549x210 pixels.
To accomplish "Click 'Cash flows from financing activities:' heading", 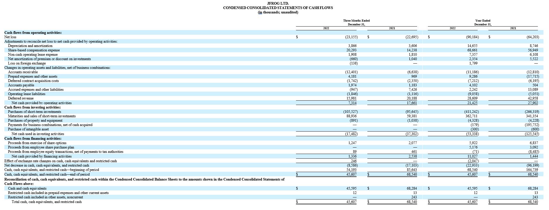I will pos(33,139).
